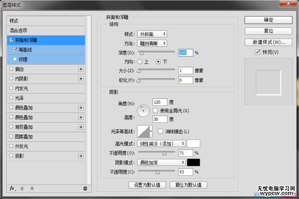Open the fx add-style menu icon
Viewport: 299px width, 199px height.
pos(13,188)
